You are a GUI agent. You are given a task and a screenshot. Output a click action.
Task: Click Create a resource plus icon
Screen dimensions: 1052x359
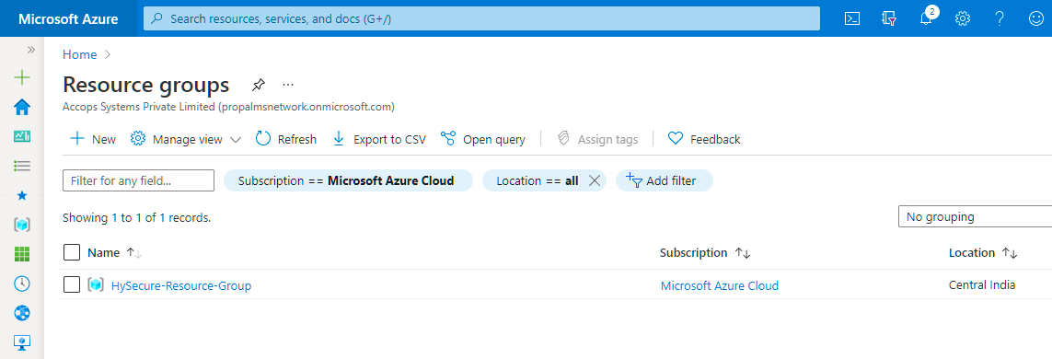point(22,78)
